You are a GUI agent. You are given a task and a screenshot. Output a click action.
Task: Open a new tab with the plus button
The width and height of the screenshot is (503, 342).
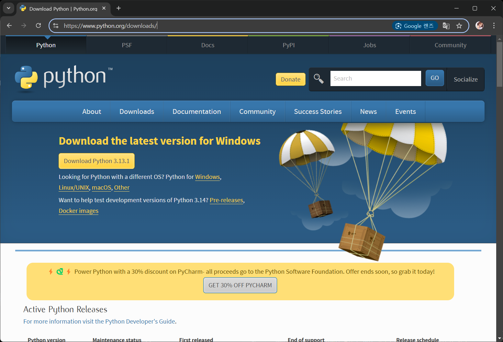tap(118, 8)
